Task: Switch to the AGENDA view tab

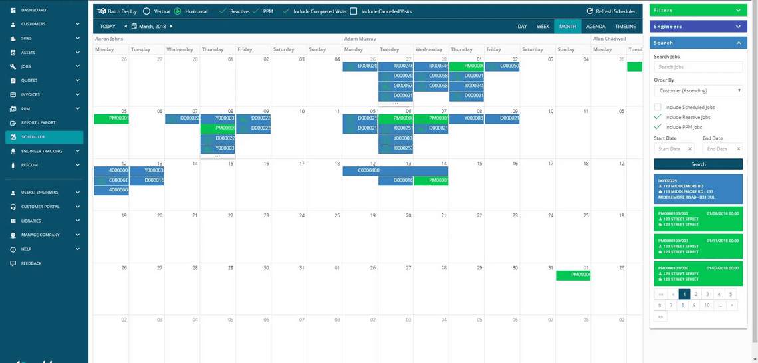Action: (x=596, y=26)
